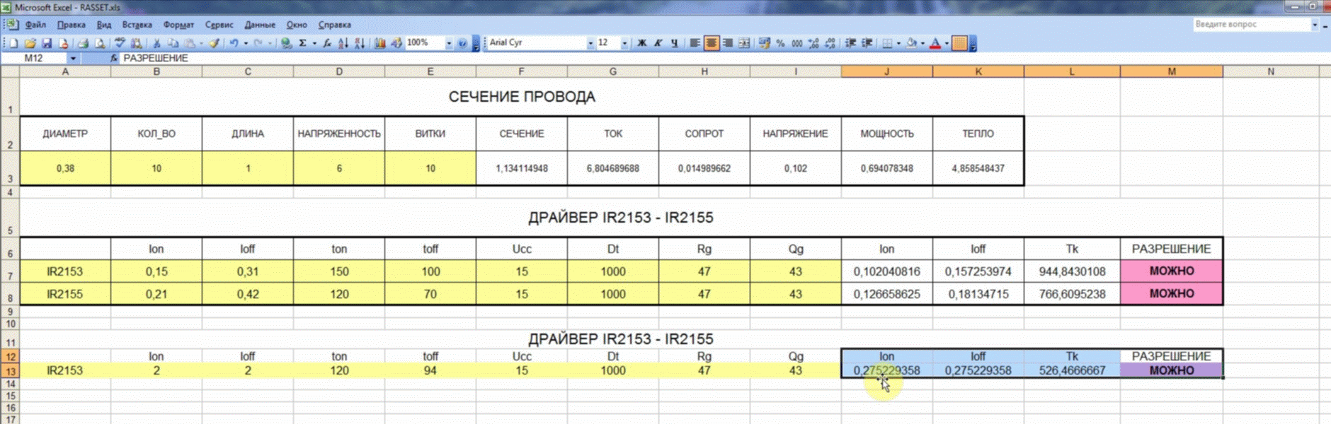The height and width of the screenshot is (424, 1331).
Task: Open fill color dropdown arrow
Action: click(922, 43)
